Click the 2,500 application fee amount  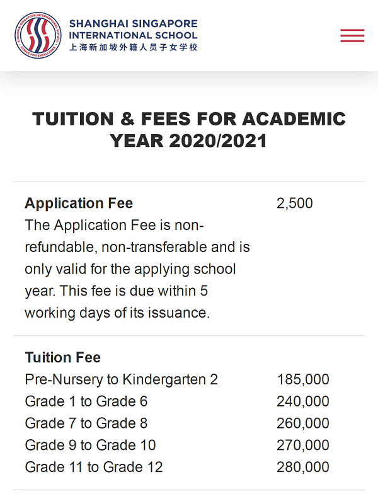(295, 203)
